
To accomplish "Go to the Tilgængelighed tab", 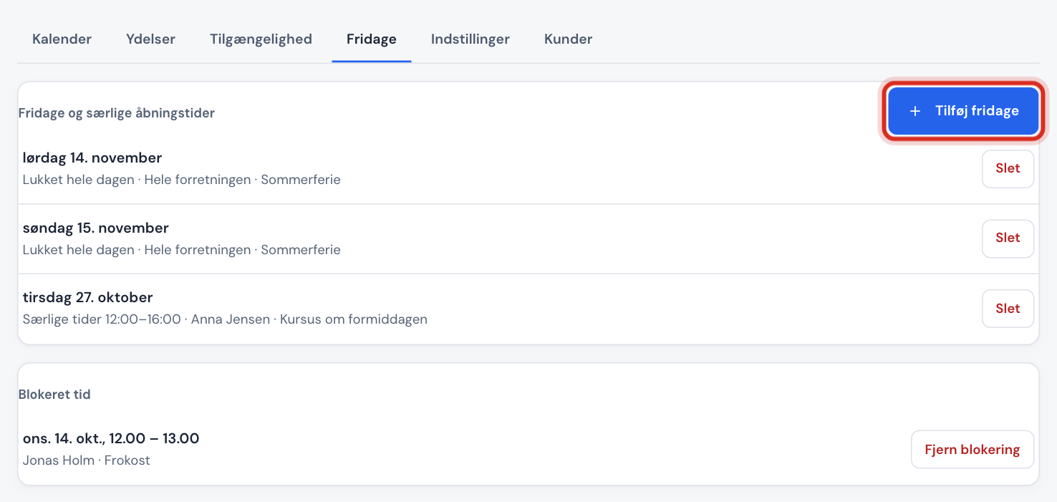I will click(x=261, y=39).
